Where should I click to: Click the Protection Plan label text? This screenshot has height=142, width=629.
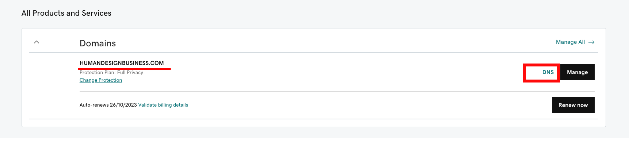(x=98, y=72)
